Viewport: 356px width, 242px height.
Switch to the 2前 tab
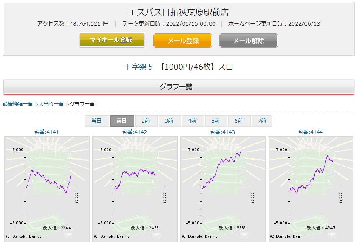(x=146, y=121)
